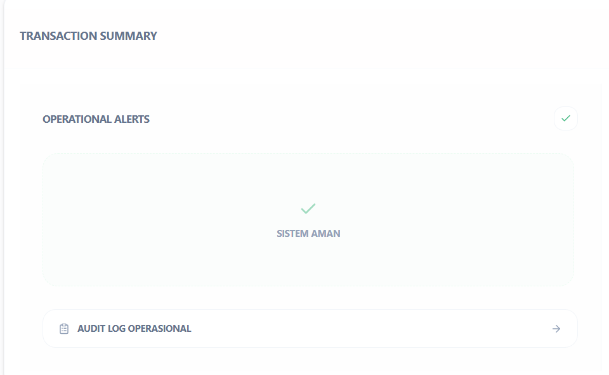
Task: Click the OPERATIONAL ALERTS title
Action: pos(96,119)
